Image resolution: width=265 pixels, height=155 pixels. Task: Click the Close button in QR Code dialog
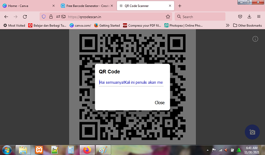pos(160,103)
